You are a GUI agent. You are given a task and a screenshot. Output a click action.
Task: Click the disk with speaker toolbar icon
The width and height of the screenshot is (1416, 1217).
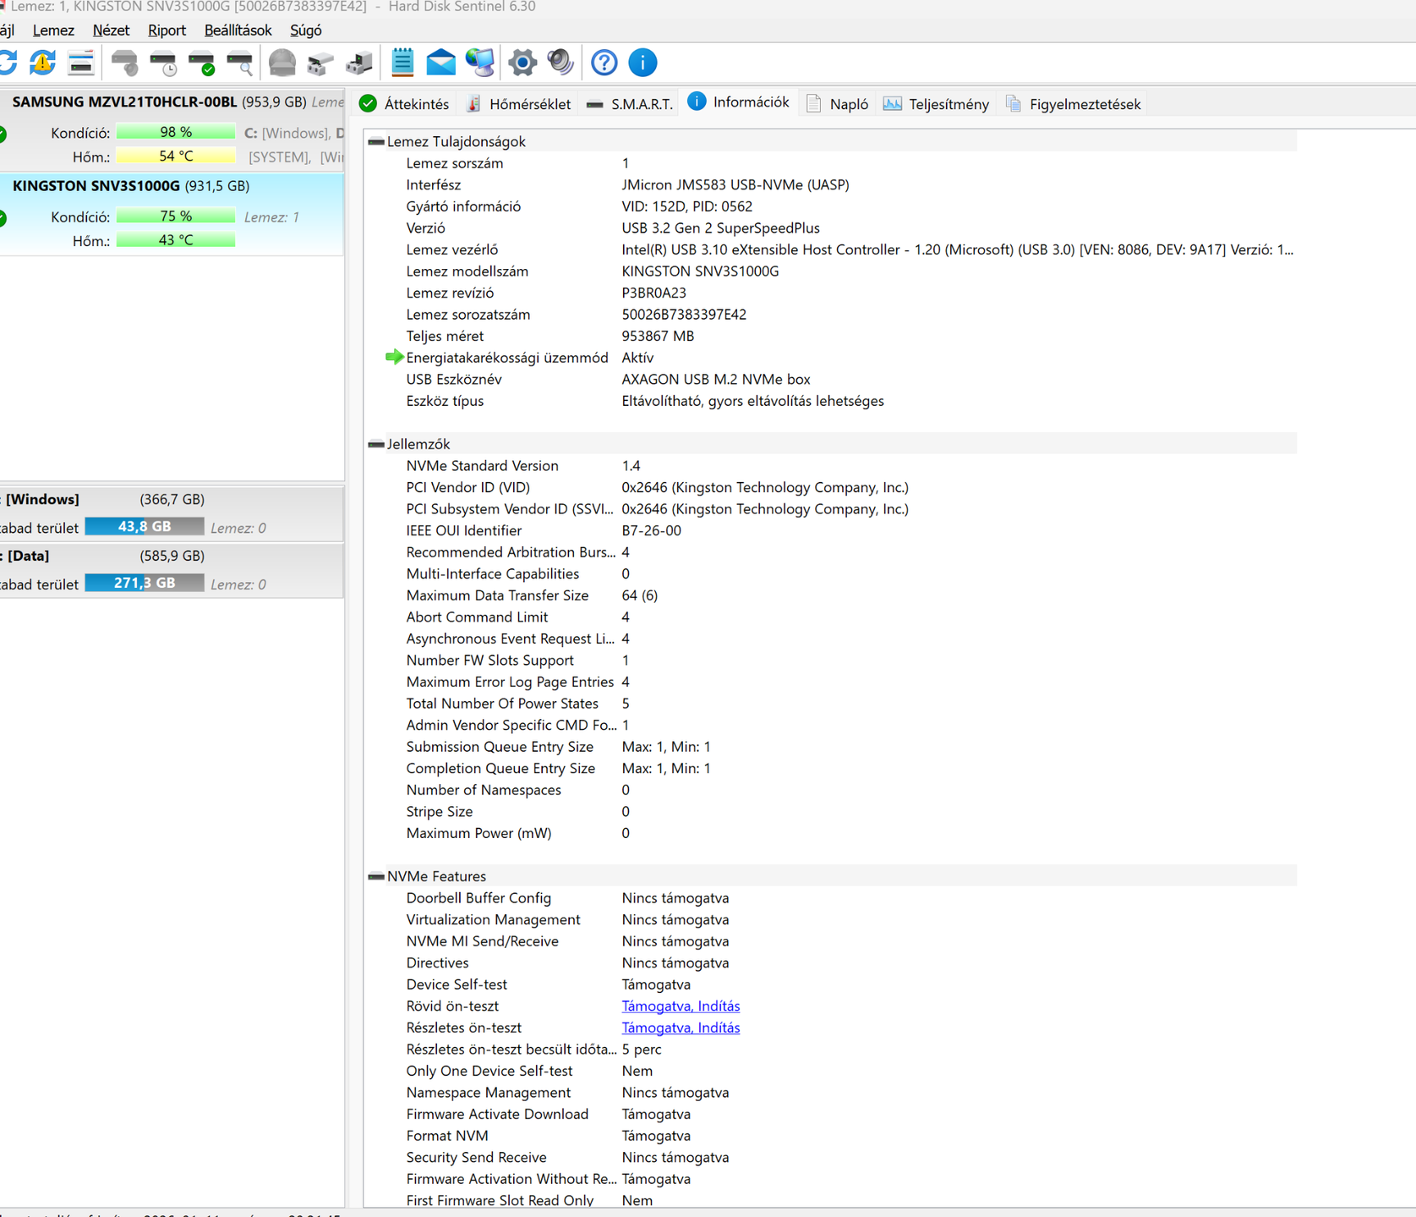124,63
